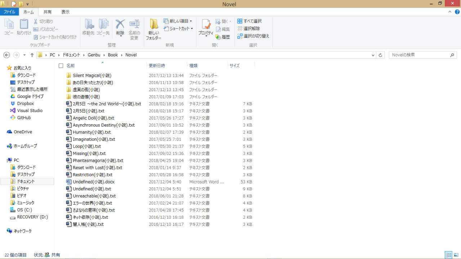Viewport: 461px width, 259px height.
Task: Click the Properties icon in ribbon
Action: tap(206, 25)
